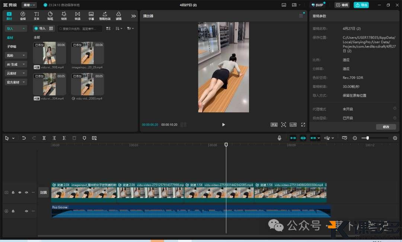Trim clip left of the playhead

[54, 138]
